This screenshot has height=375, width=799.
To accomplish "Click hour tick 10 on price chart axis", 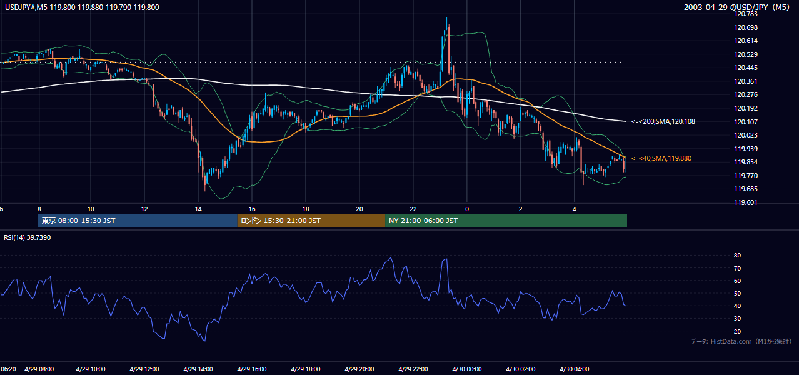I will tap(91, 209).
